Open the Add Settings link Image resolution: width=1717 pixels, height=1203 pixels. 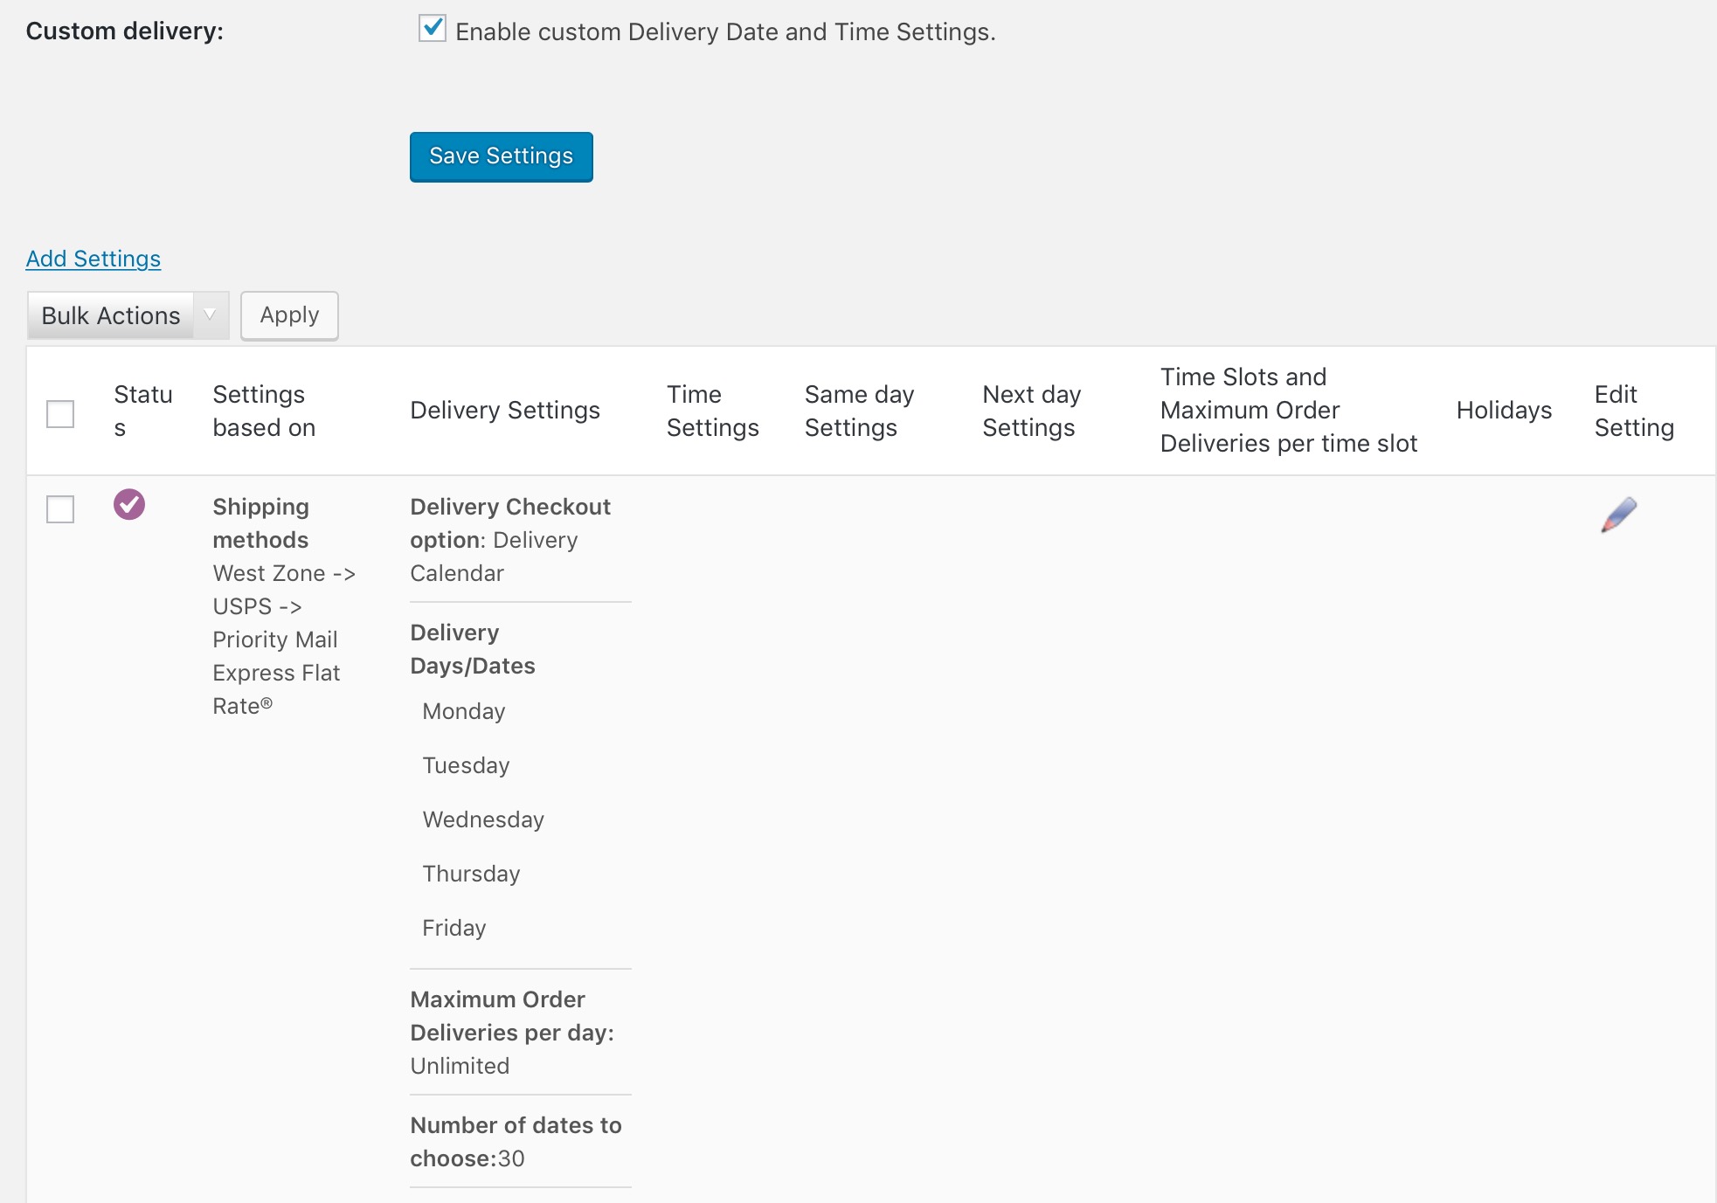pos(93,259)
